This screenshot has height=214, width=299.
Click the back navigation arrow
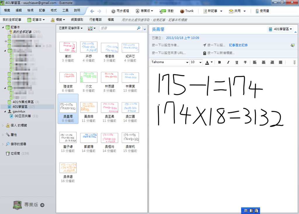(92, 11)
